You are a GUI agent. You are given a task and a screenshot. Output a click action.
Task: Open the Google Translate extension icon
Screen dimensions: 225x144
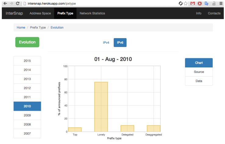[x=207, y=3]
